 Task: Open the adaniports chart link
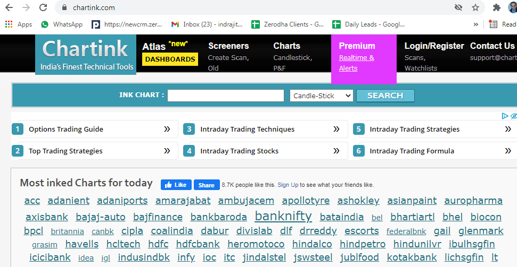coord(122,201)
